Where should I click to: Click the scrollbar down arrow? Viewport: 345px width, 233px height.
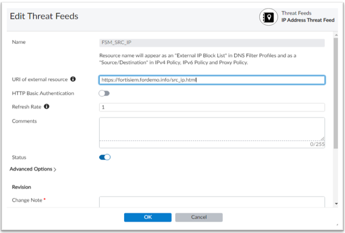[x=336, y=203]
